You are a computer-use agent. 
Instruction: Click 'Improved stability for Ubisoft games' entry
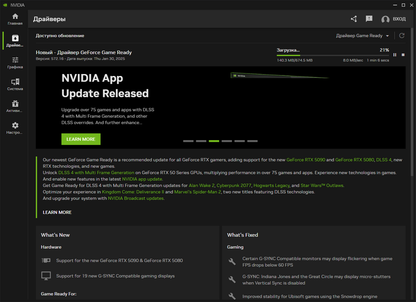310,296
